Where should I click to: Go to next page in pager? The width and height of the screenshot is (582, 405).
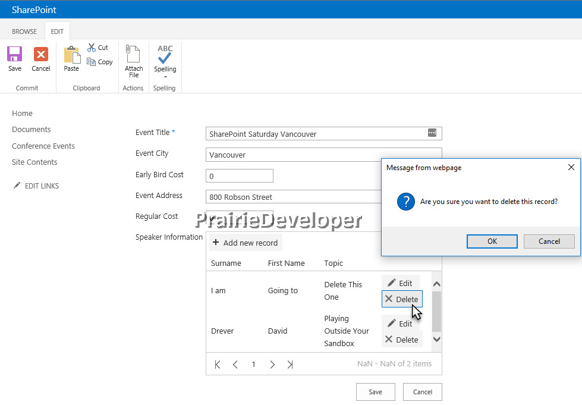click(x=272, y=365)
